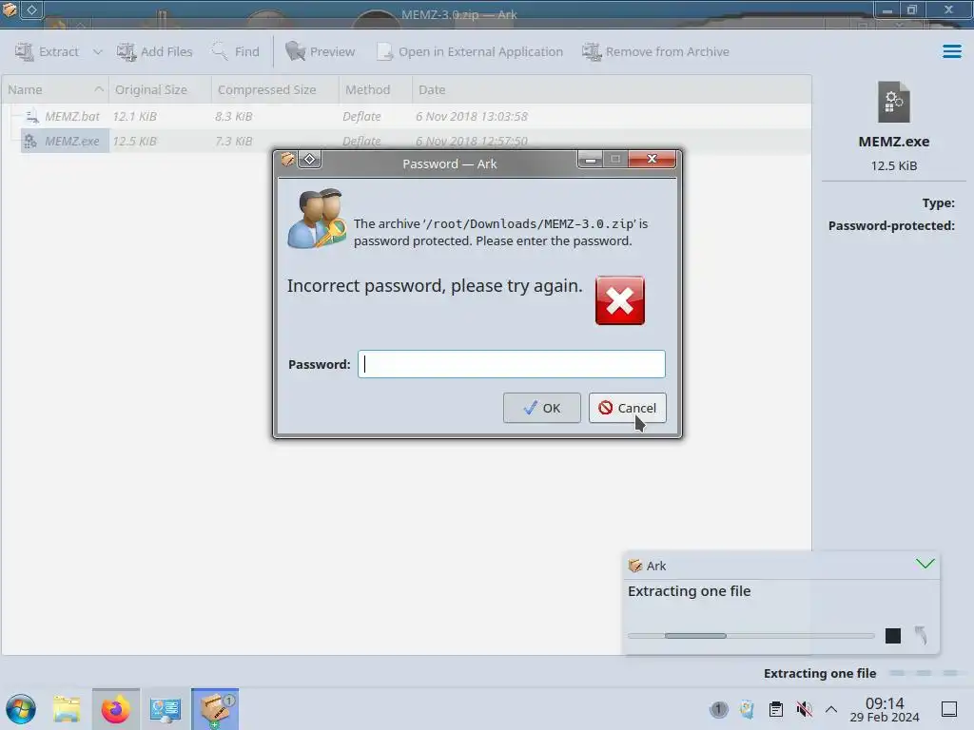The width and height of the screenshot is (974, 730).
Task: Open the Extract dropdown arrow
Action: coord(98,51)
